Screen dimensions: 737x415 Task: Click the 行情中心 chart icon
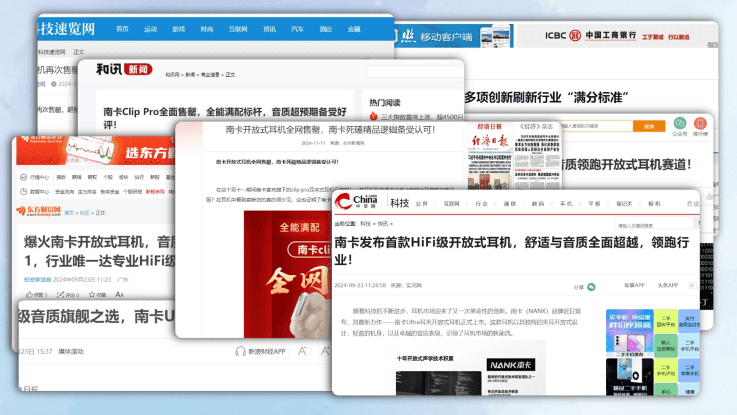[x=24, y=177]
